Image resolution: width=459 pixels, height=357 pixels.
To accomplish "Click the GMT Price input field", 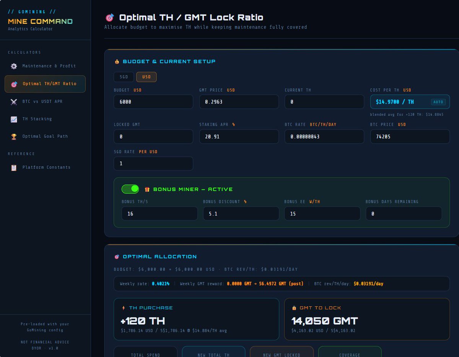I will (x=239, y=102).
